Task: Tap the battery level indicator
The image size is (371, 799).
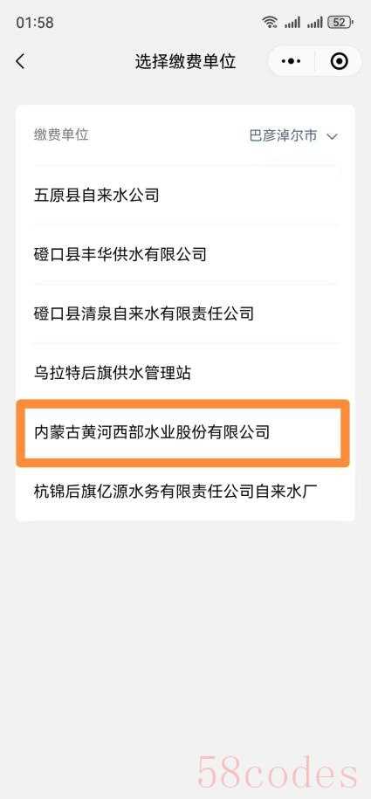Action: point(340,22)
